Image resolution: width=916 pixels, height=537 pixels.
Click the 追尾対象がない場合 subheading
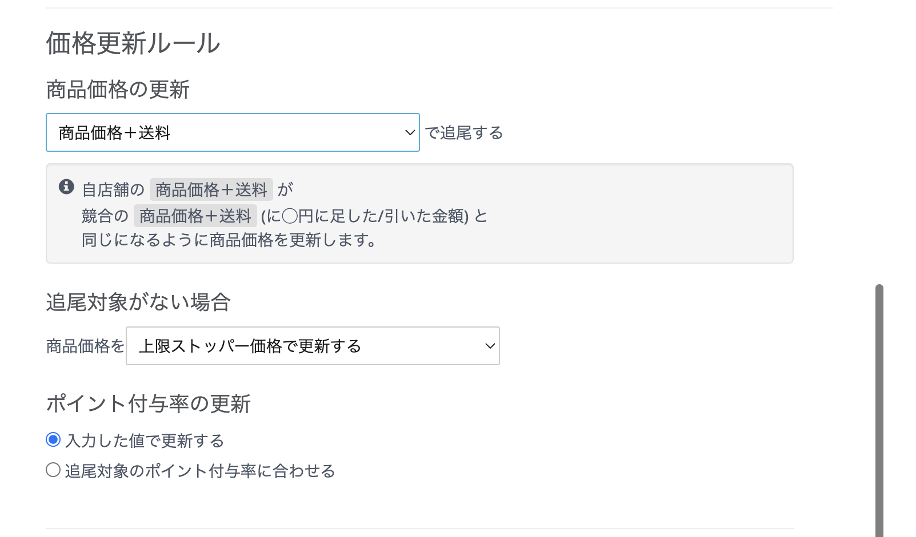(x=138, y=302)
